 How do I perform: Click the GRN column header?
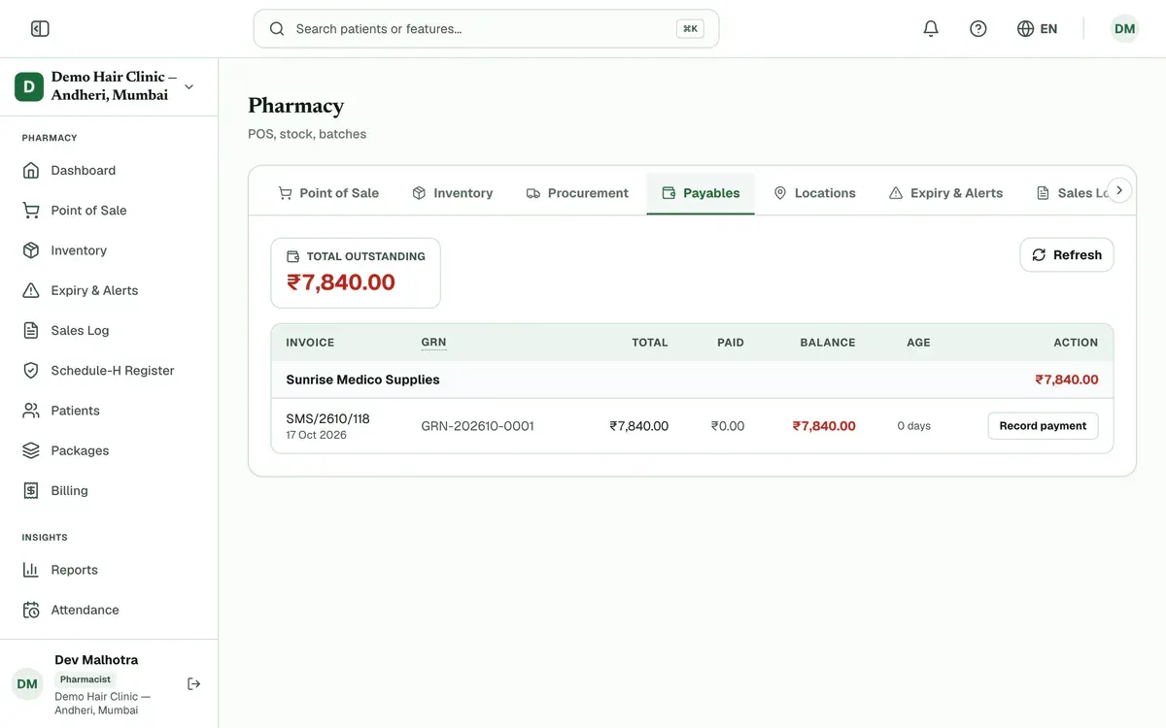click(x=433, y=343)
